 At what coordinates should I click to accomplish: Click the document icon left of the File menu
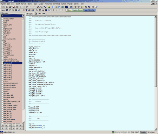pos(2,4)
